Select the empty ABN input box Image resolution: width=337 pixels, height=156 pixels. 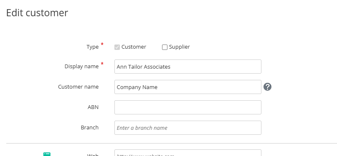[x=188, y=107]
